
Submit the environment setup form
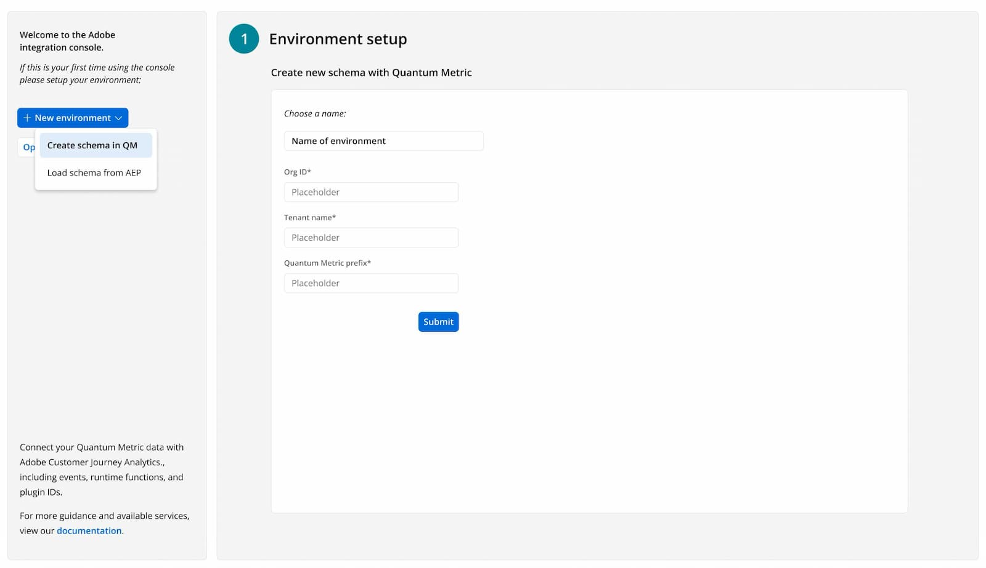pyautogui.click(x=438, y=322)
